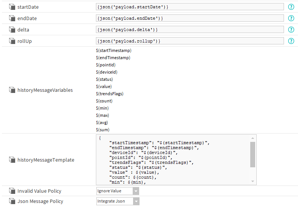The height and width of the screenshot is (206, 298).
Task: Click inside the delta input field
Action: tap(190, 30)
